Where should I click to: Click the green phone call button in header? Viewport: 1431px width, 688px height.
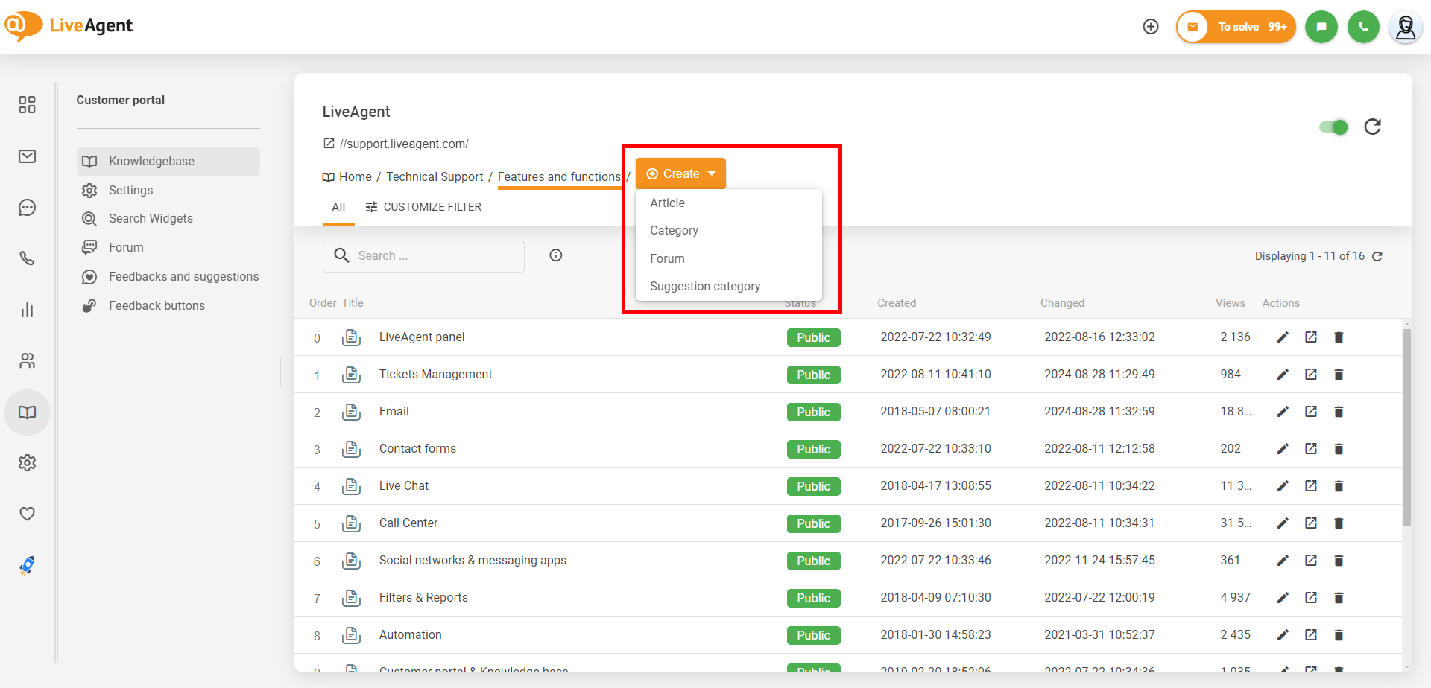(1363, 27)
